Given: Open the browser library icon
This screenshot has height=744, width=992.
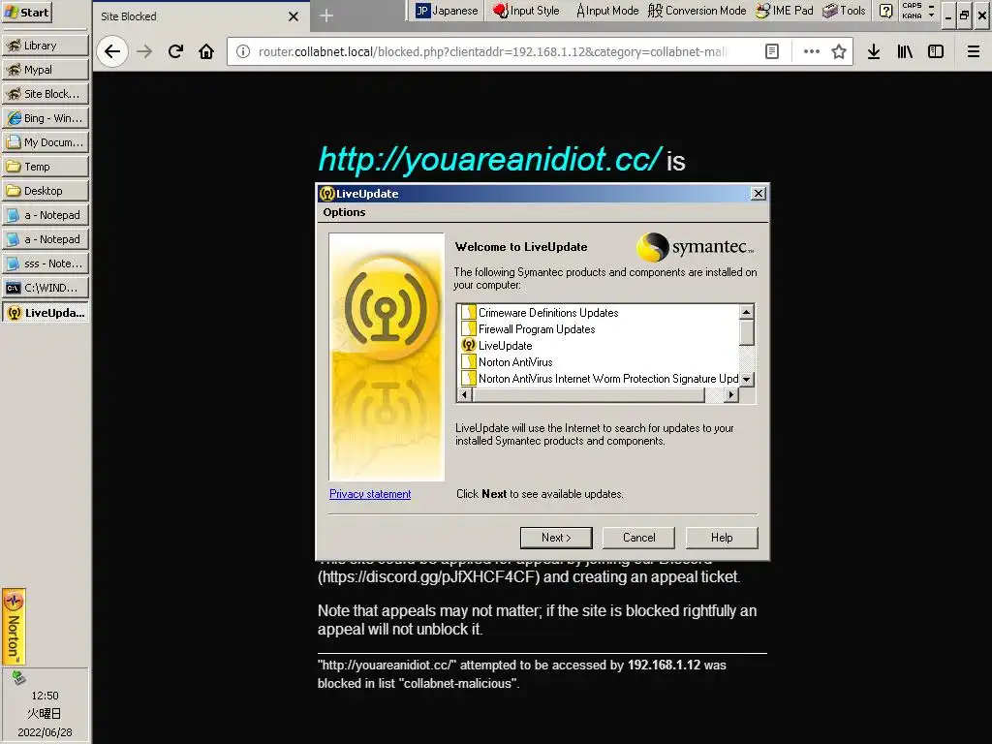Looking at the screenshot, I should tap(905, 52).
